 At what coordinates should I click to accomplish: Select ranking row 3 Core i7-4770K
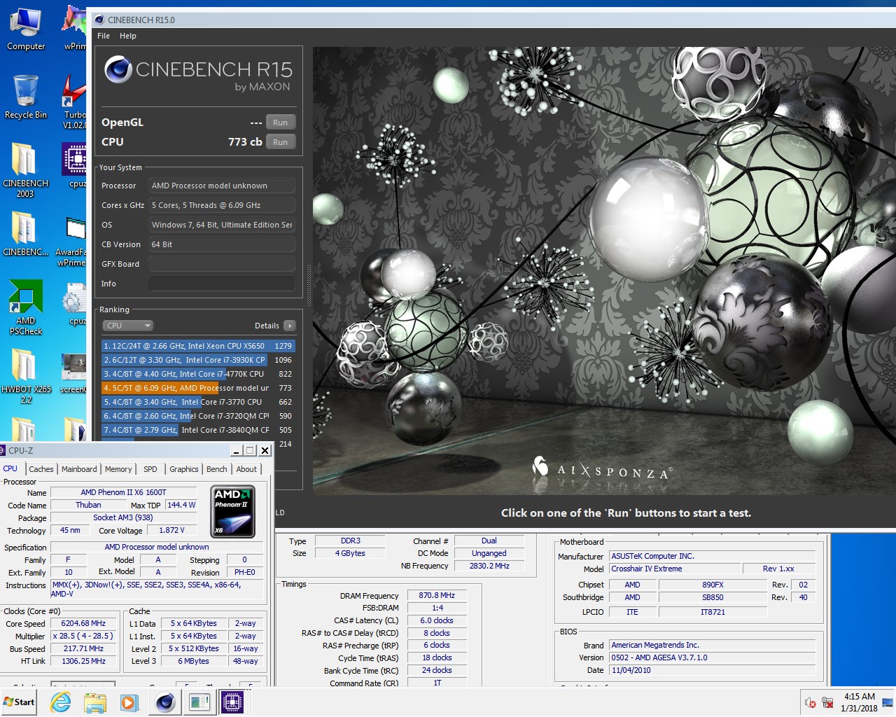198,374
